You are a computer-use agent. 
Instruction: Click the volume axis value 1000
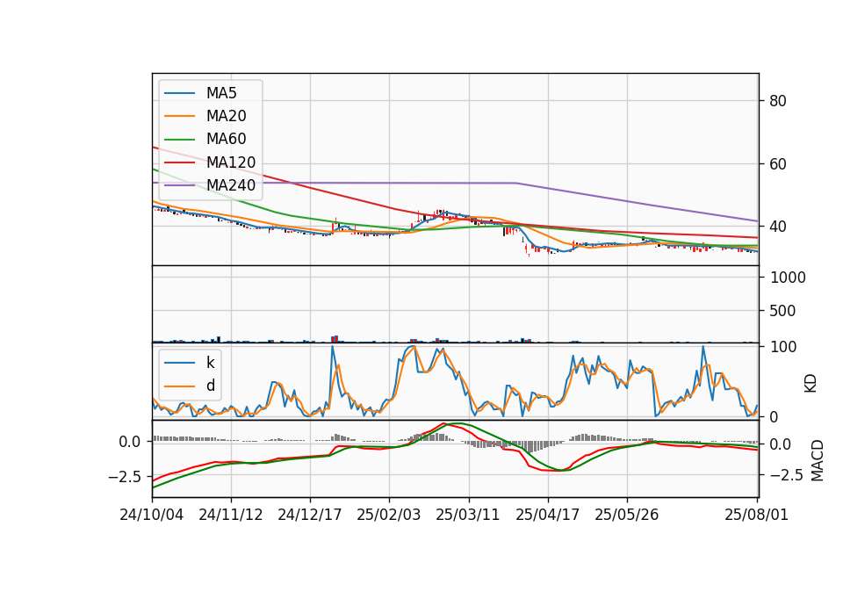pos(788,278)
